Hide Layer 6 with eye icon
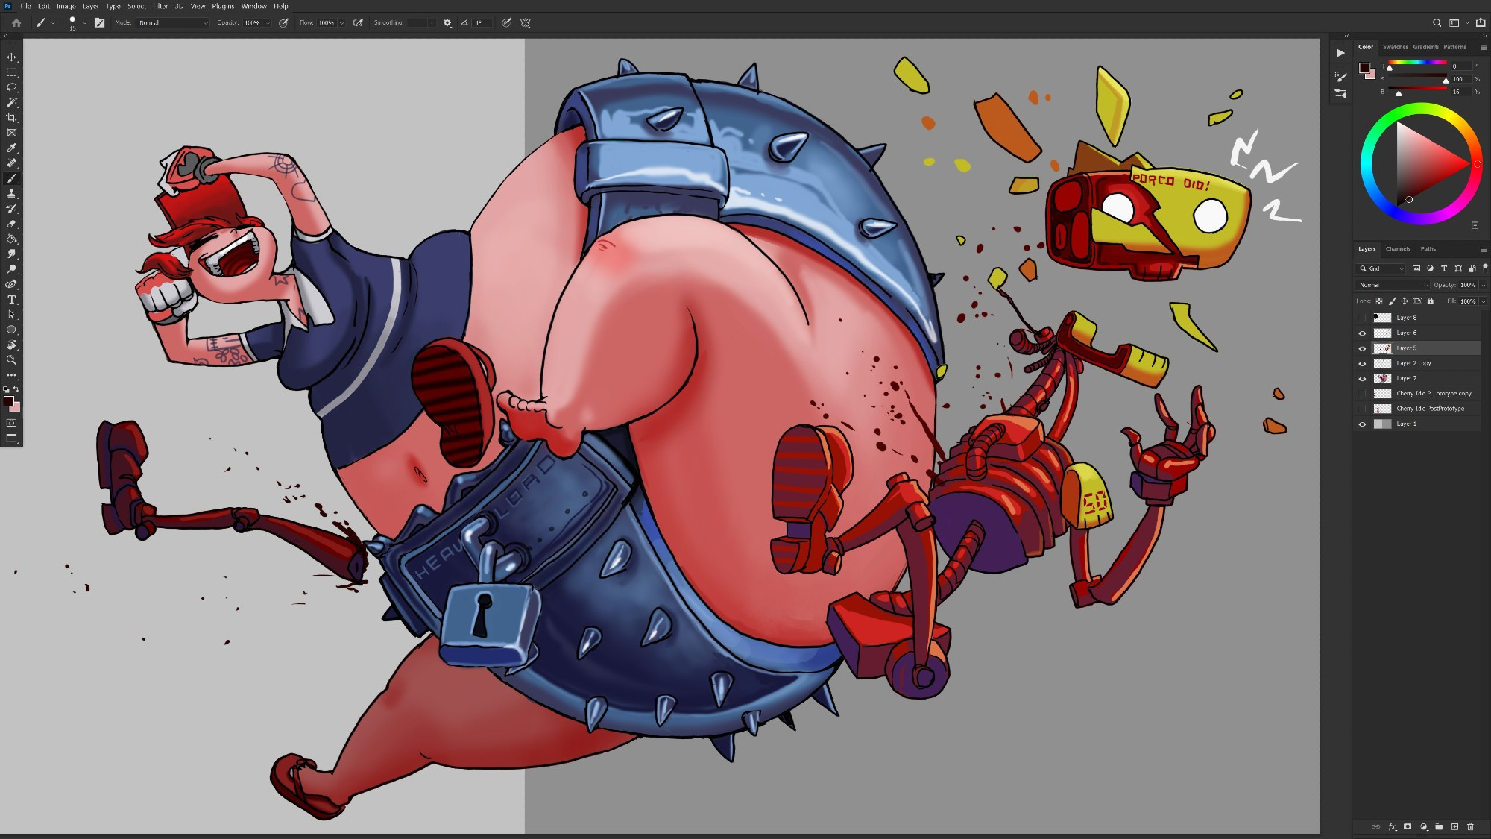 (x=1362, y=333)
